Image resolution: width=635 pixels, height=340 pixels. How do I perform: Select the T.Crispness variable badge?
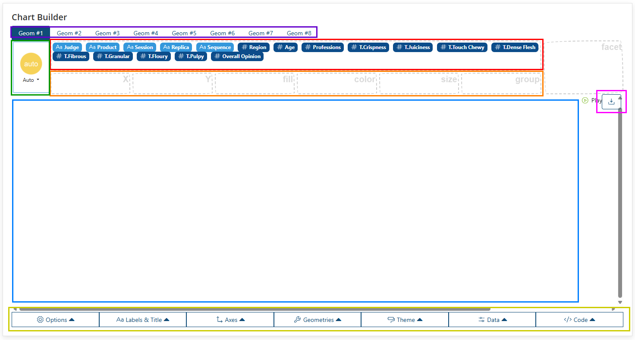368,47
